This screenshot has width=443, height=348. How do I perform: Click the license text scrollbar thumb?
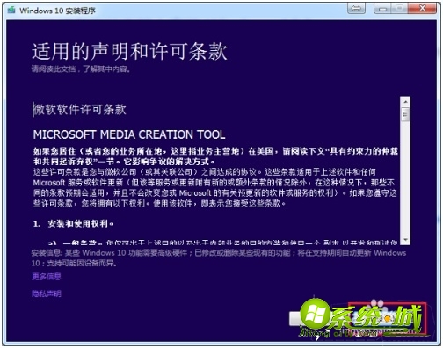[x=405, y=114]
